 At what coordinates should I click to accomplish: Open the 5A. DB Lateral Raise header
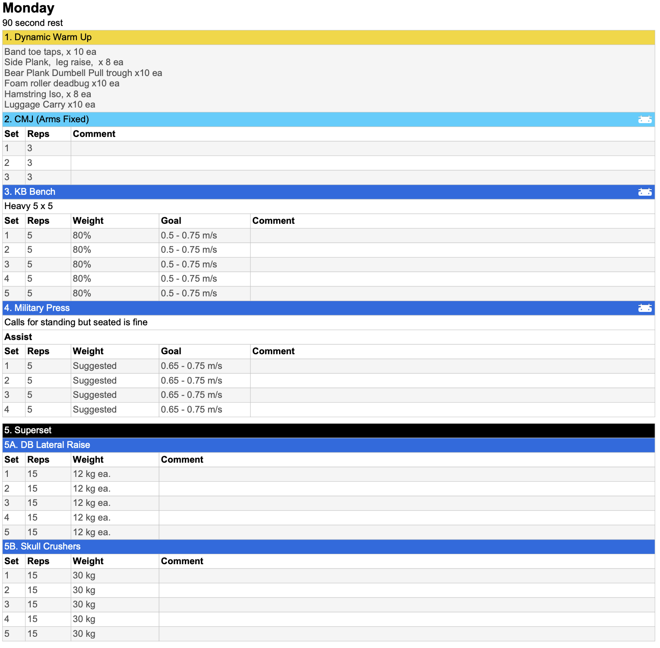pos(329,445)
